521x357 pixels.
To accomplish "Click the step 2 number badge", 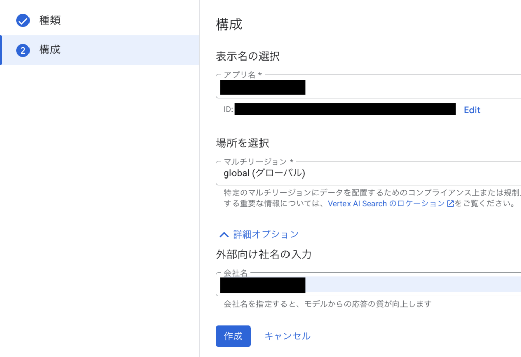I will (x=23, y=50).
